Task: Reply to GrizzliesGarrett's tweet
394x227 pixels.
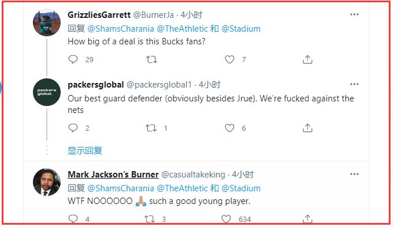Action: (73, 59)
